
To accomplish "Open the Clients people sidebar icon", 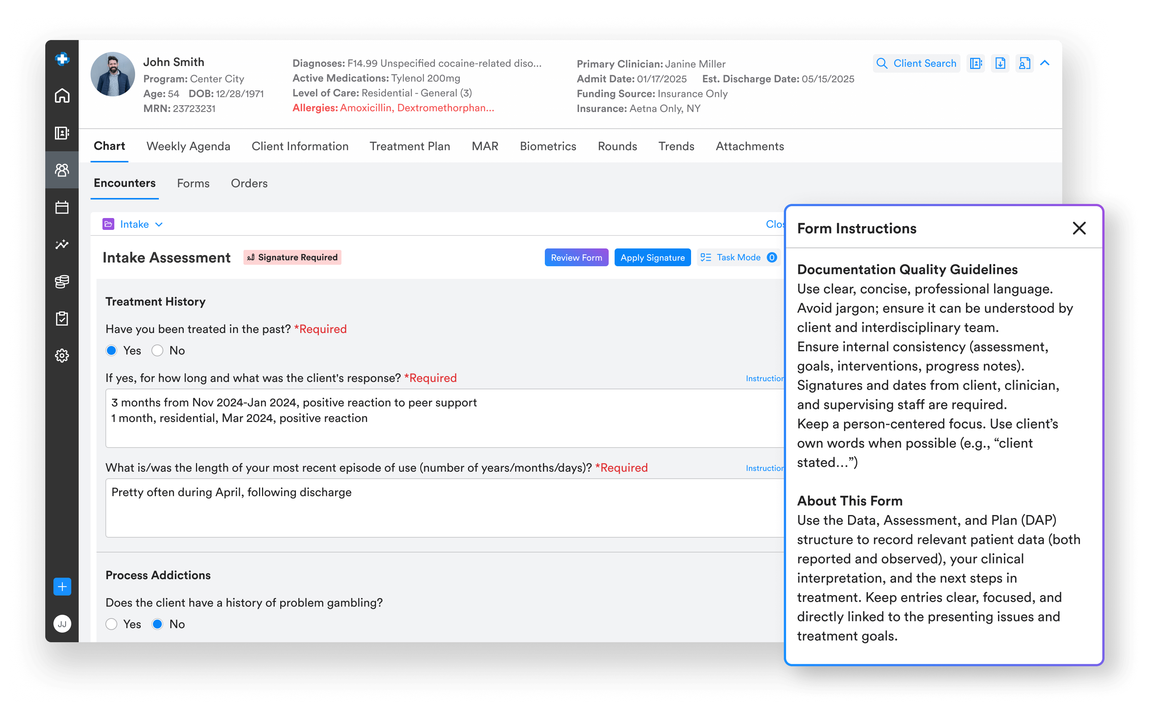I will point(62,170).
